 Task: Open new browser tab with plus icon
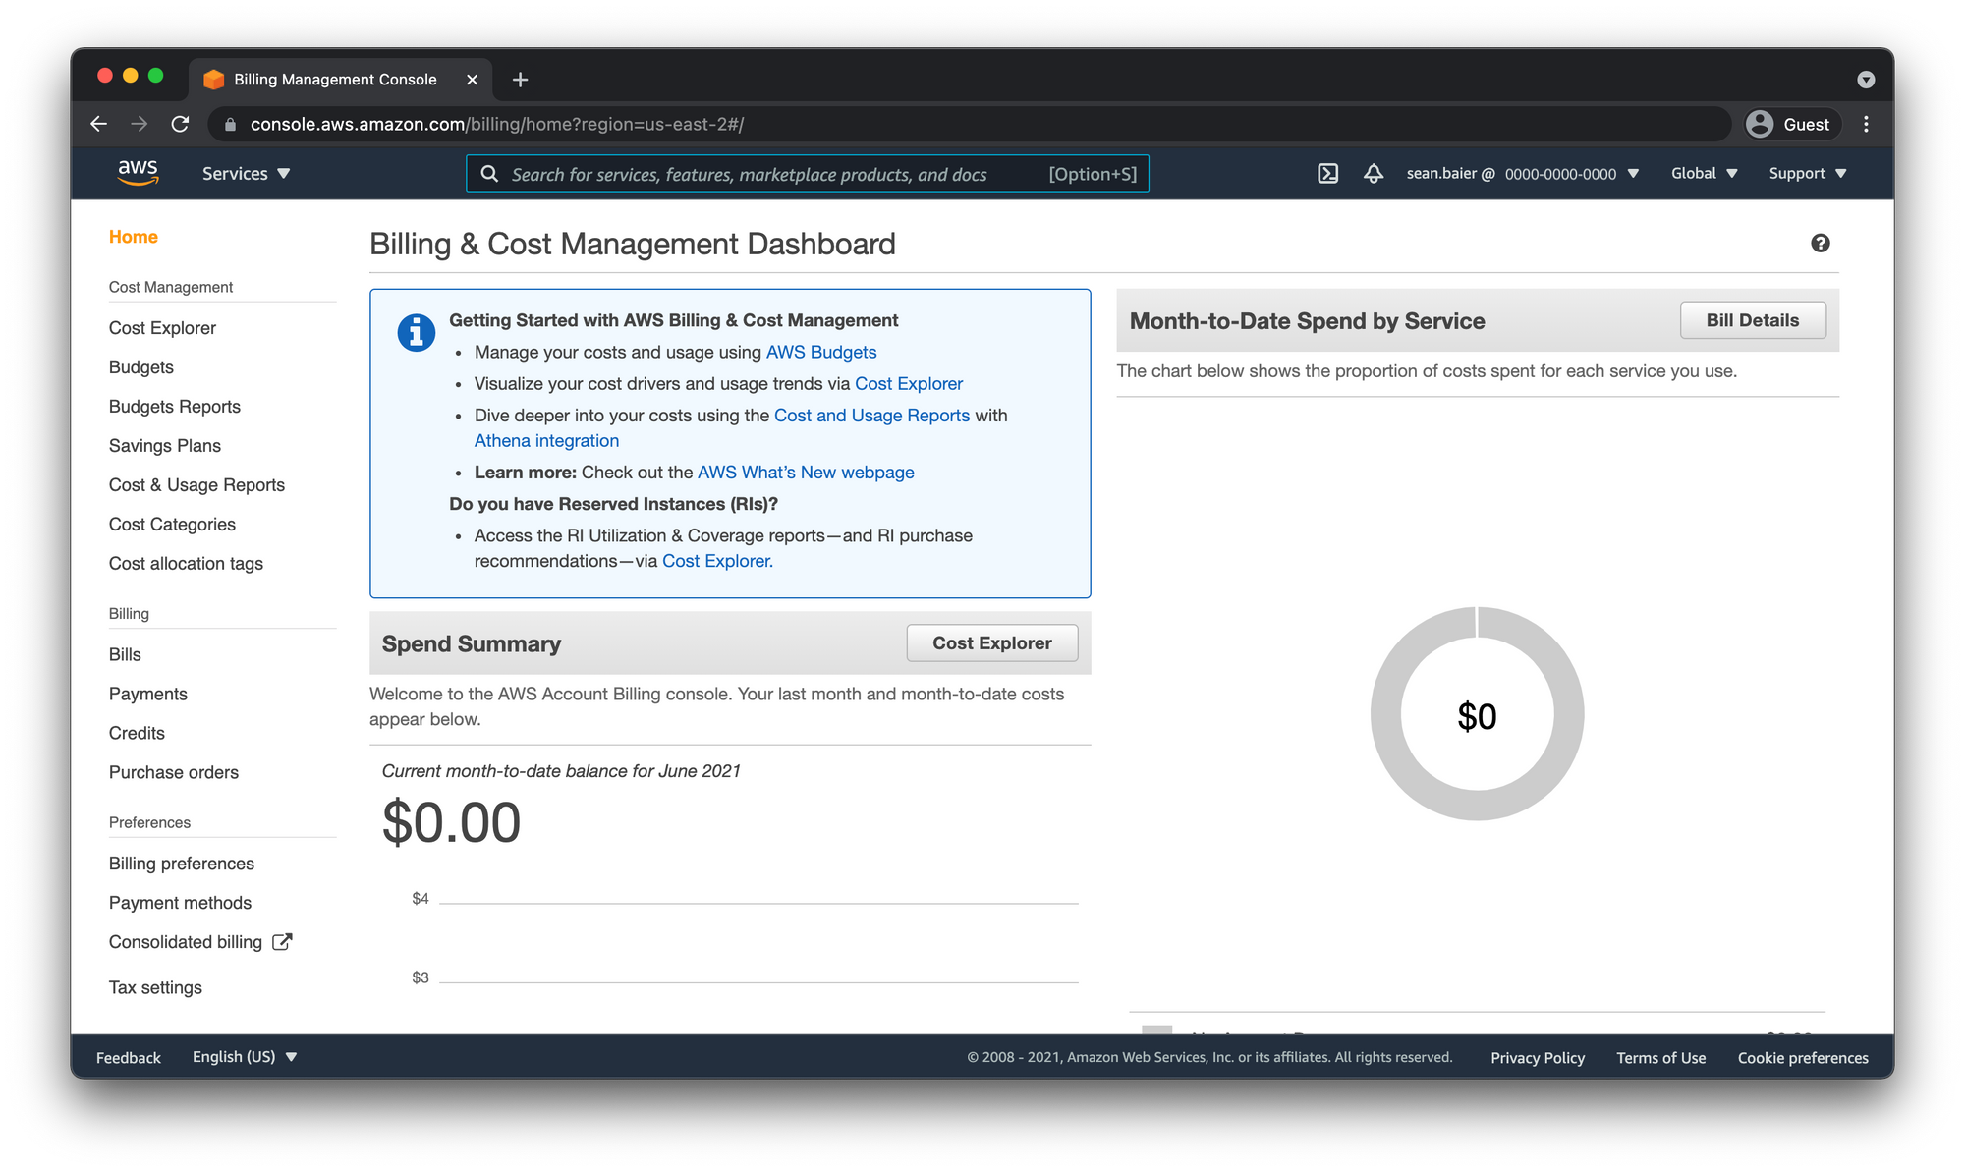(521, 80)
